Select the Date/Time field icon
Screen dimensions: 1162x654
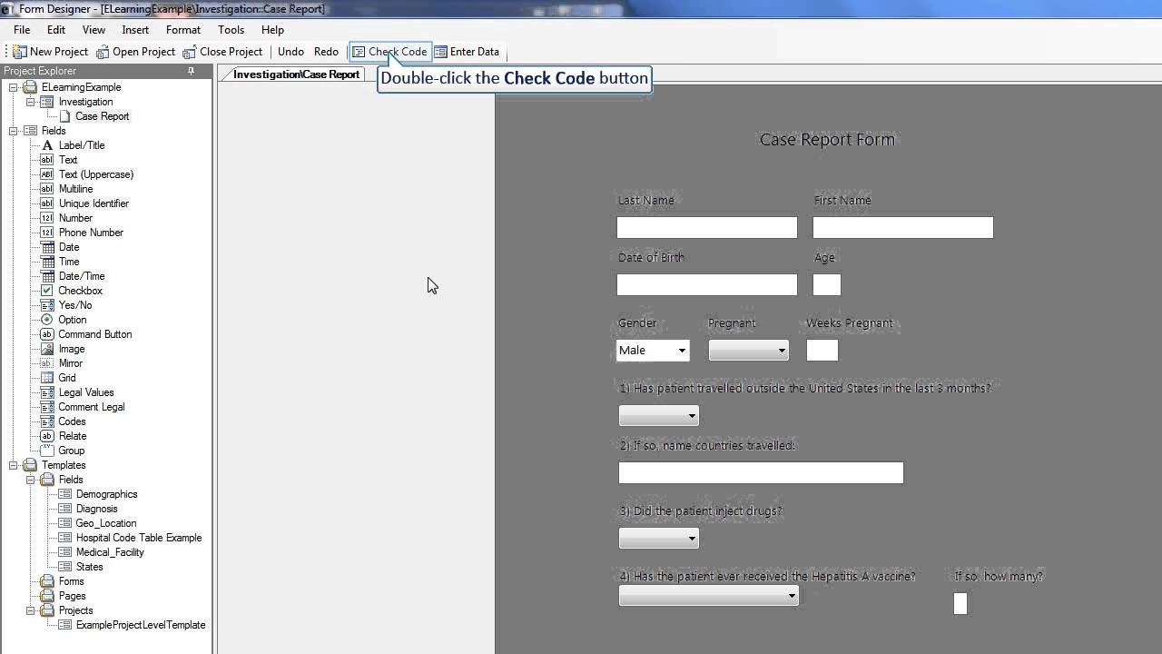pyautogui.click(x=47, y=276)
